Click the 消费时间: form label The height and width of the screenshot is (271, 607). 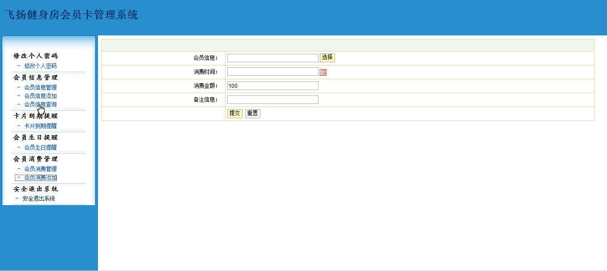pos(205,72)
